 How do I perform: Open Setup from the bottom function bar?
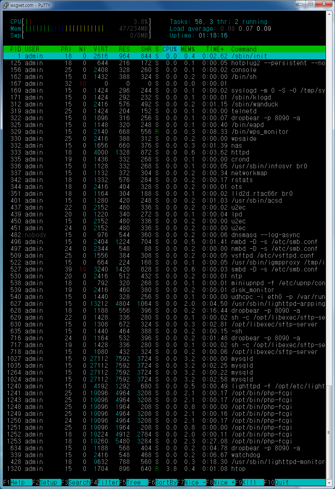48,482
